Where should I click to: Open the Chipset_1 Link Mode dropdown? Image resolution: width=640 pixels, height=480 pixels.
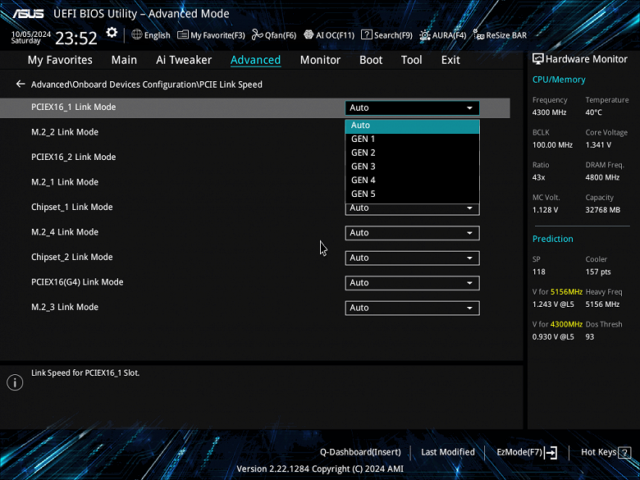point(412,209)
